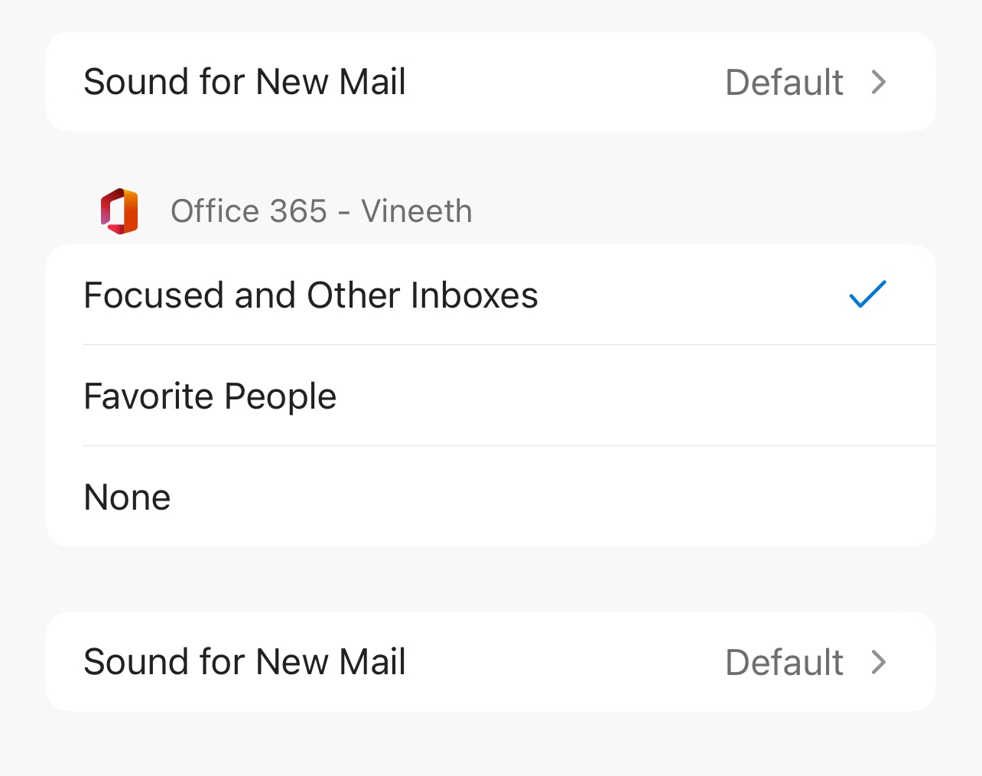Click the Office 365 logo icon
Viewport: 982px width, 776px height.
(119, 211)
